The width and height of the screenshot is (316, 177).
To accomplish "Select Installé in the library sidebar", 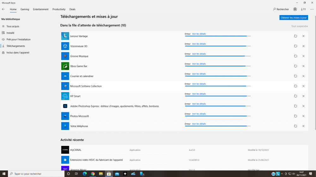I will [x=10, y=33].
